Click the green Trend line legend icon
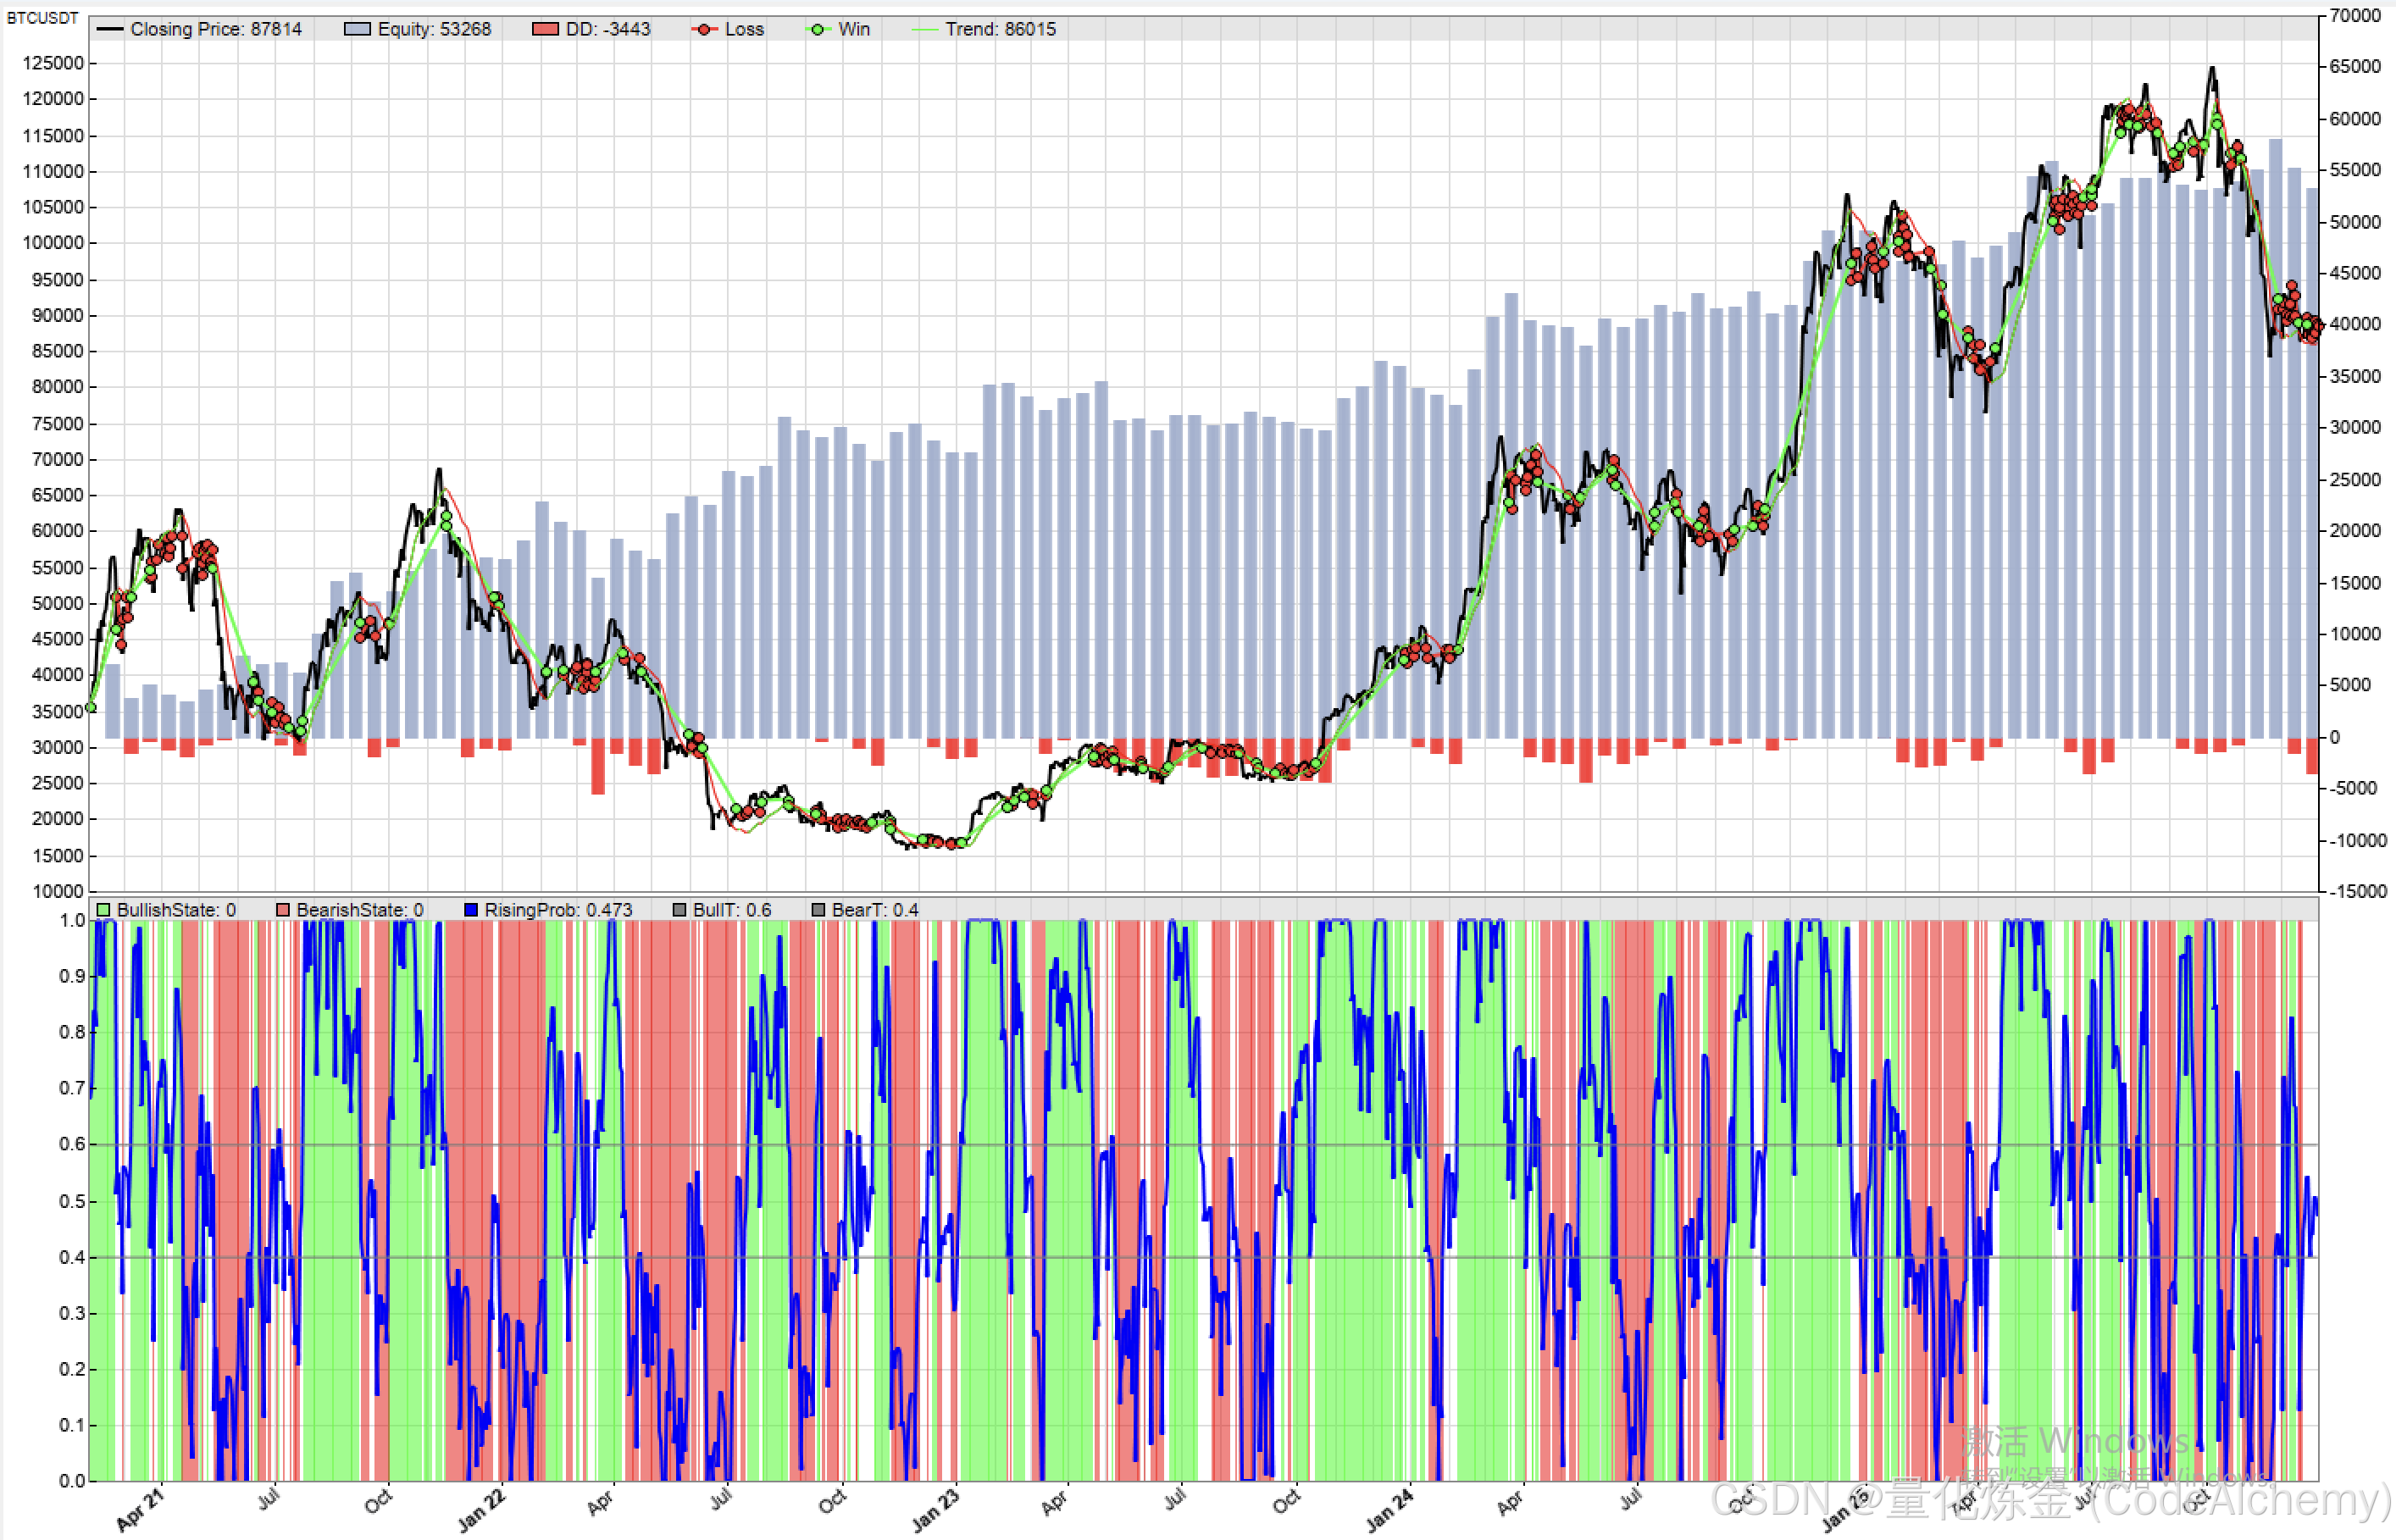 pyautogui.click(x=924, y=29)
